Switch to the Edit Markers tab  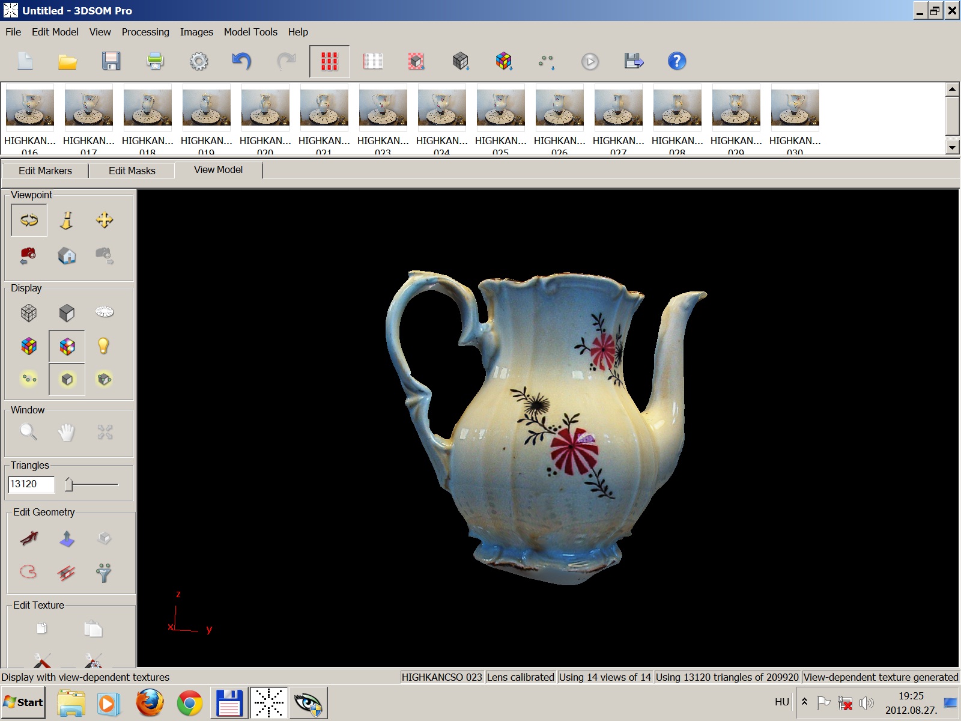(45, 171)
